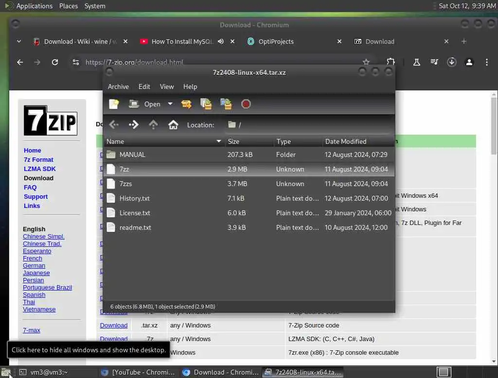Click the site information icon in address bar

(75, 62)
